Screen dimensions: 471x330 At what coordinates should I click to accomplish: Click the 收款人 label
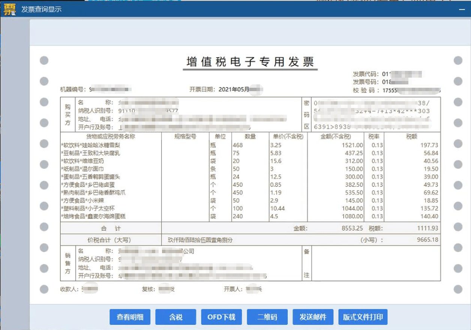point(70,289)
